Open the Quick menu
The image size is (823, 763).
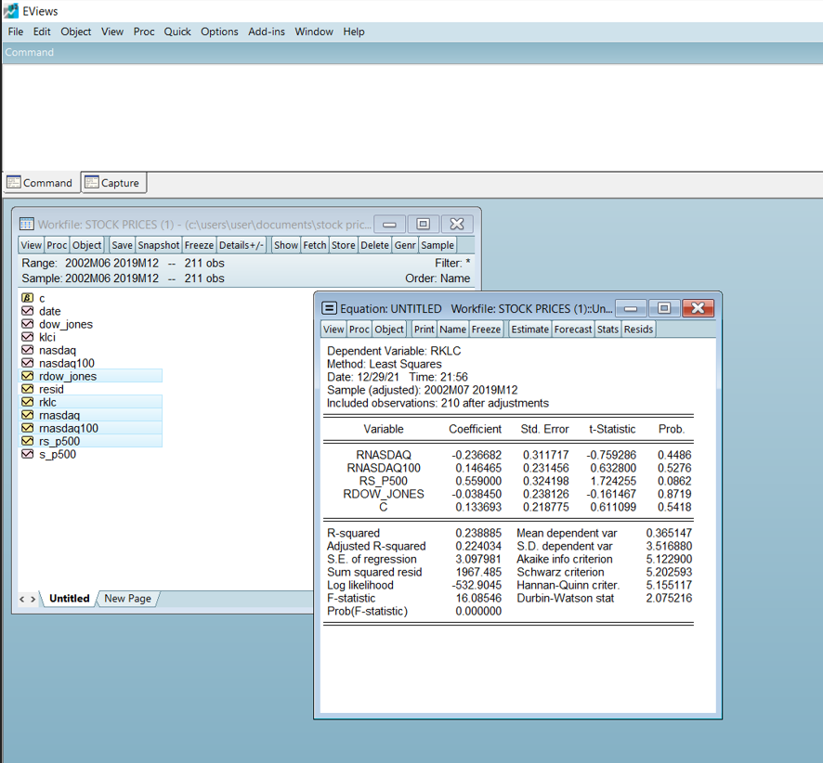[x=177, y=32]
